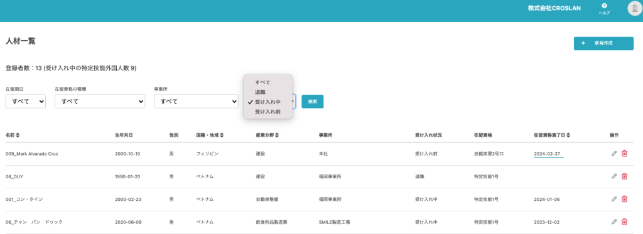The width and height of the screenshot is (643, 234).
Task: Open the 在留期日 dropdown
Action: [25, 101]
